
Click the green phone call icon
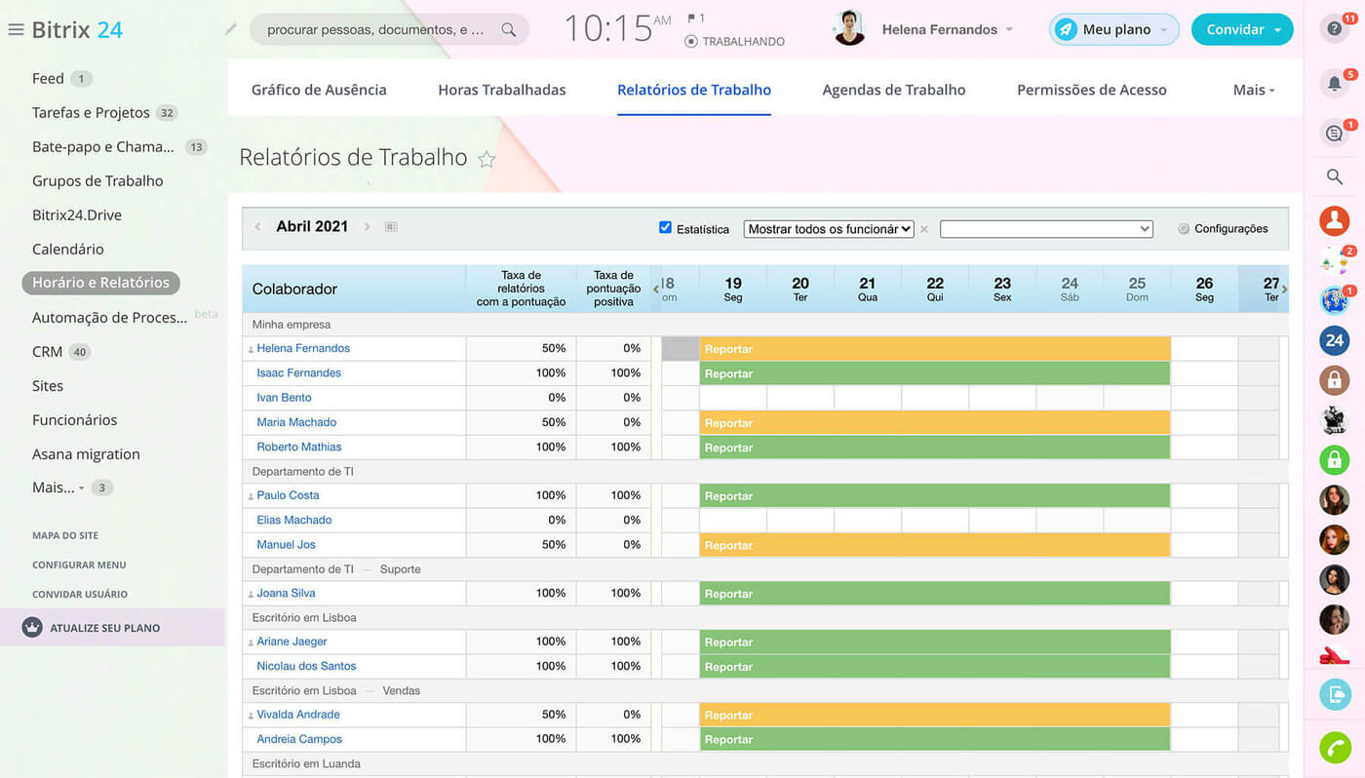[1334, 747]
